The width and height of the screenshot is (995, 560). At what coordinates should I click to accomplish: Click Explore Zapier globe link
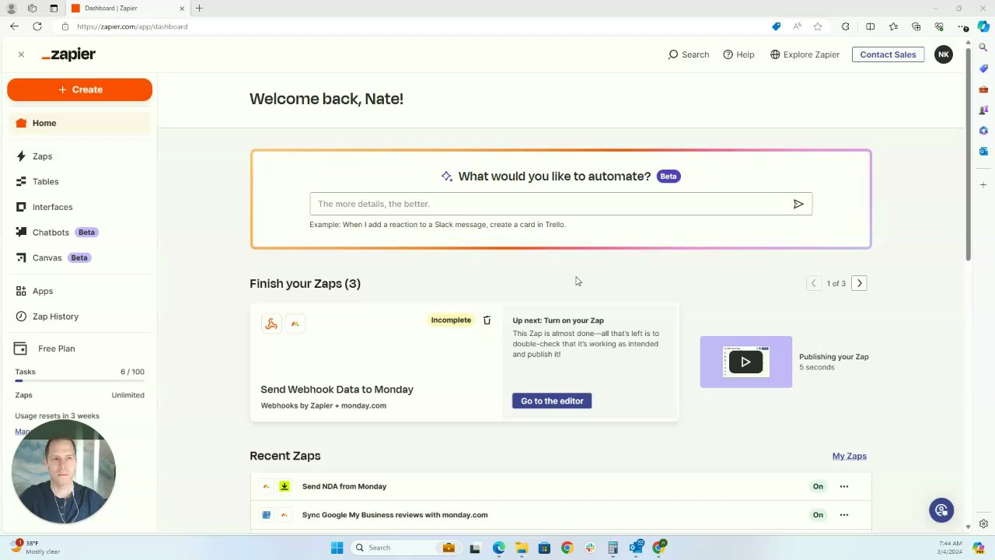point(805,54)
